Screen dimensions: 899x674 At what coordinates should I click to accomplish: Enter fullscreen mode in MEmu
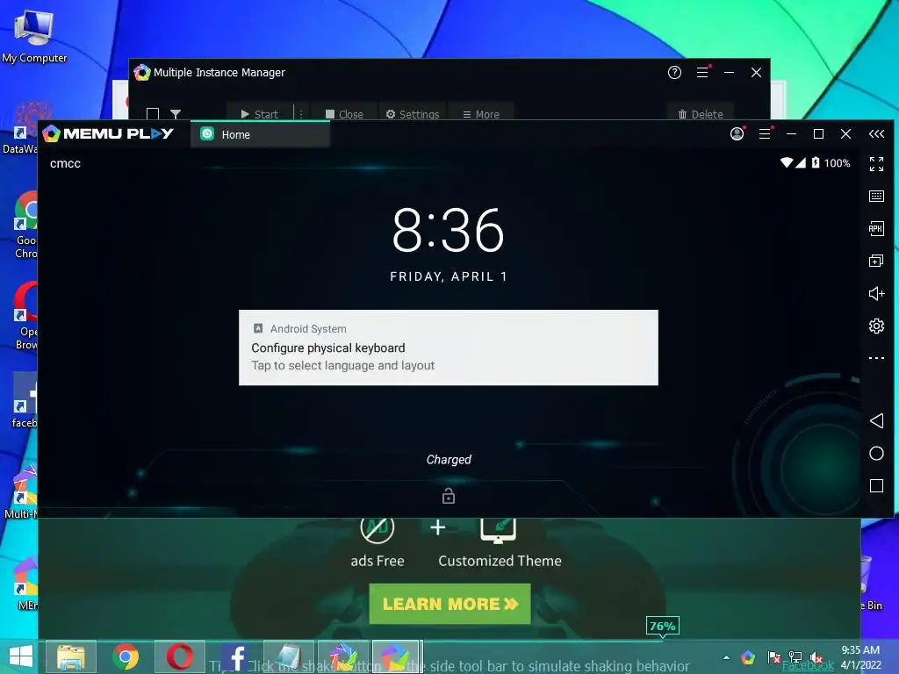[876, 164]
